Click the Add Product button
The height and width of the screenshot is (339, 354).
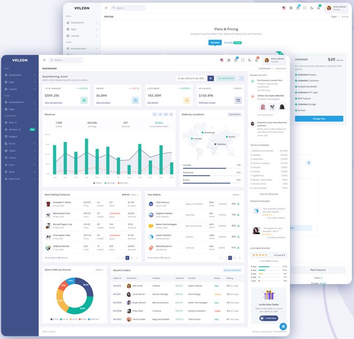pos(226,78)
